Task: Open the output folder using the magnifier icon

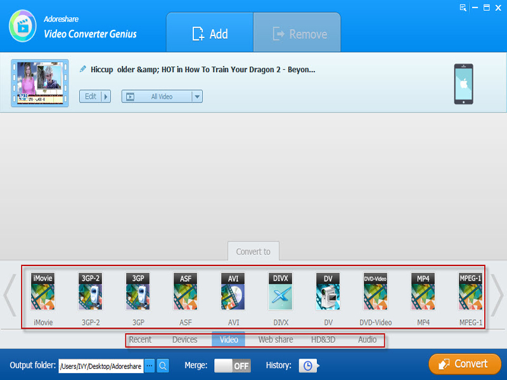Action: [x=163, y=366]
